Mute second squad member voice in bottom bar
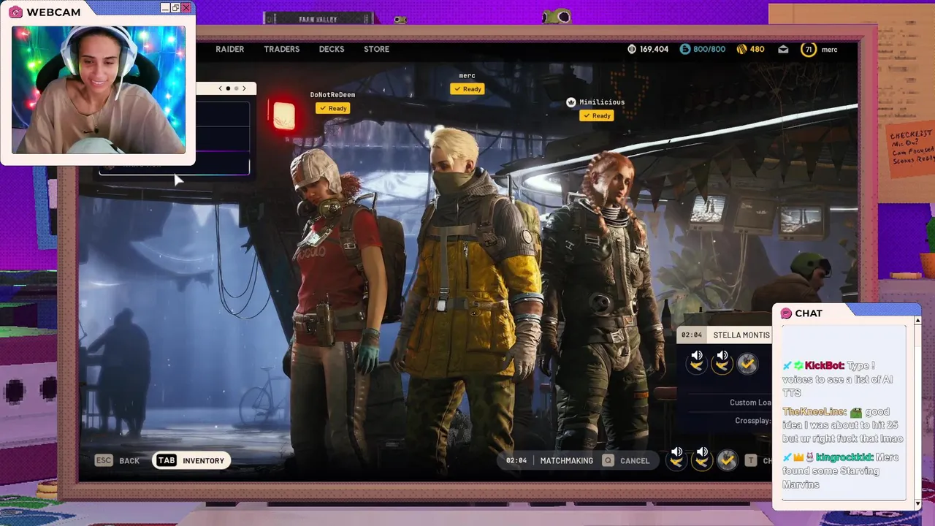The height and width of the screenshot is (526, 935). click(x=702, y=458)
